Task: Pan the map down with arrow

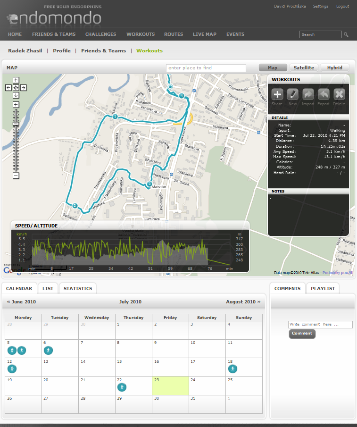Action: pos(16,95)
